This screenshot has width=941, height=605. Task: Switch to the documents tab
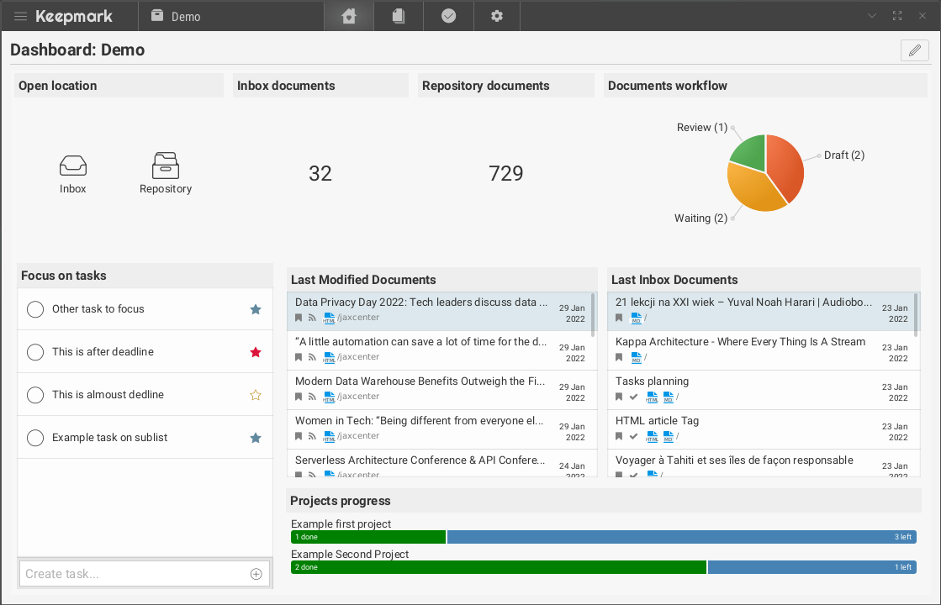coord(399,16)
